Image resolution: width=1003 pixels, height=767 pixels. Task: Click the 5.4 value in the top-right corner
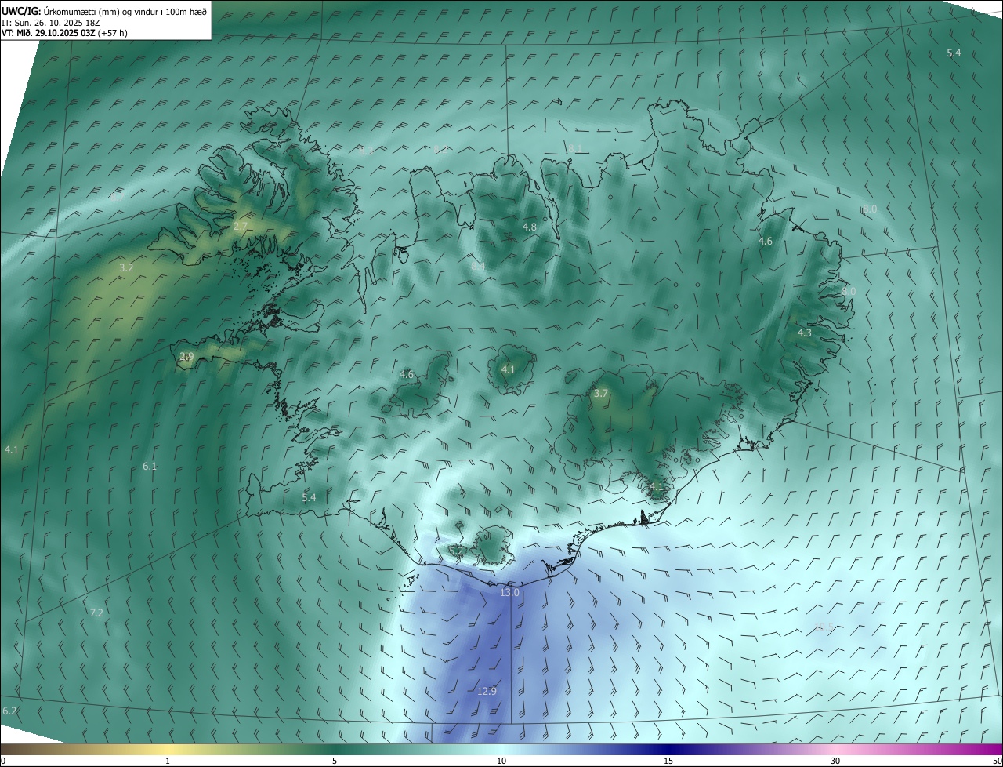click(x=954, y=53)
